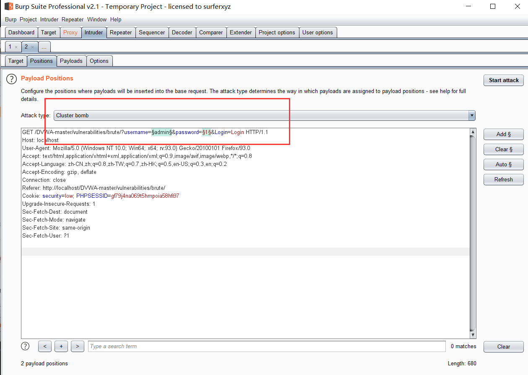Click the plus search options button
Screen dimensions: 528x375
pyautogui.click(x=61, y=347)
